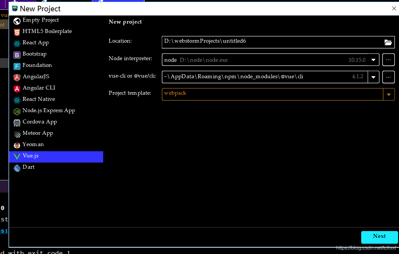The height and width of the screenshot is (254, 399).
Task: Click the Cordova App robot icon
Action: coord(17,123)
